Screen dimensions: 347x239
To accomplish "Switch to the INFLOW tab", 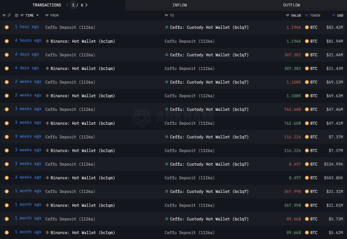I will 176,5.
